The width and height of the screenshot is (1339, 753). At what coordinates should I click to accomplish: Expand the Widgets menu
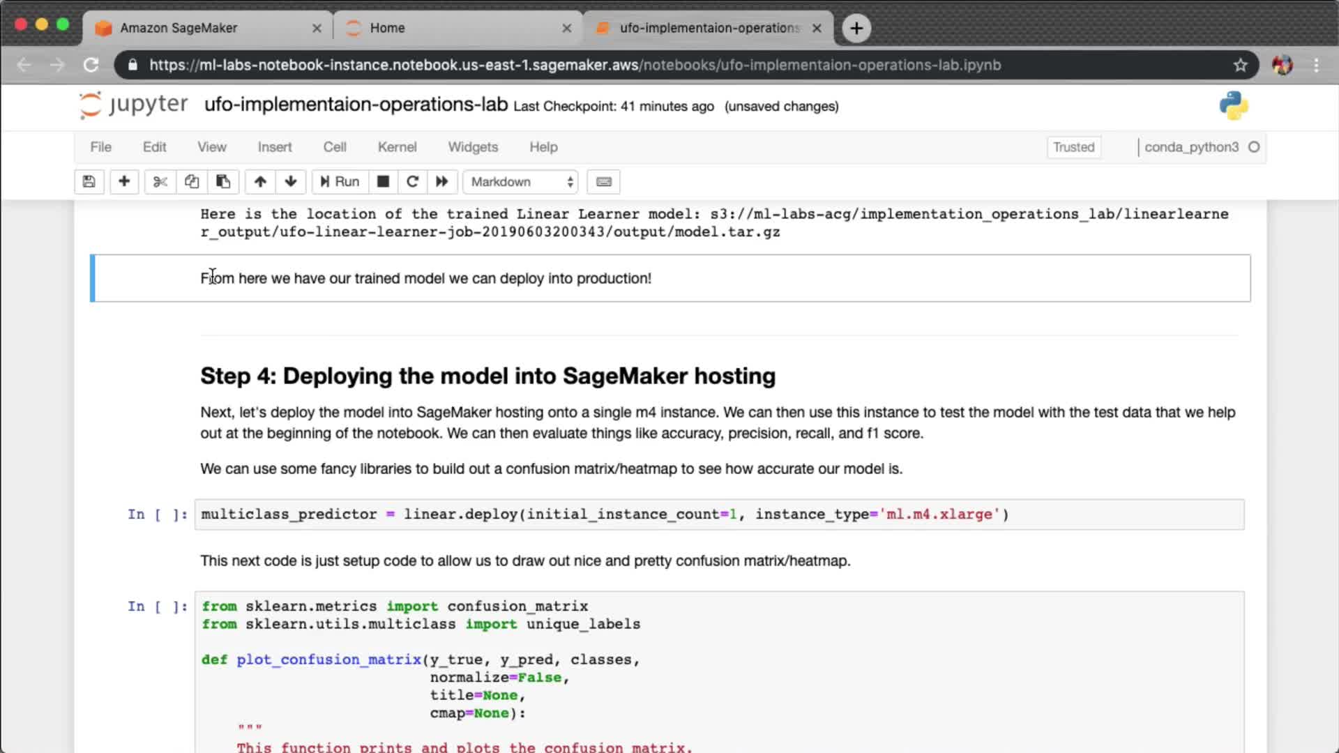coord(473,147)
